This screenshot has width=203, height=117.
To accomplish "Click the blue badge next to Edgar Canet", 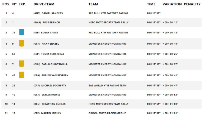I will (x=21, y=32).
